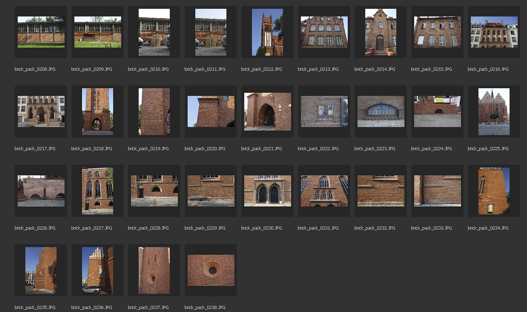
Task: Select the filename text brick_pack_0209.JPG
Action: point(92,69)
